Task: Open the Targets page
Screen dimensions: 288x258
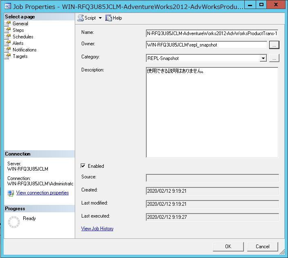Action: coord(20,56)
